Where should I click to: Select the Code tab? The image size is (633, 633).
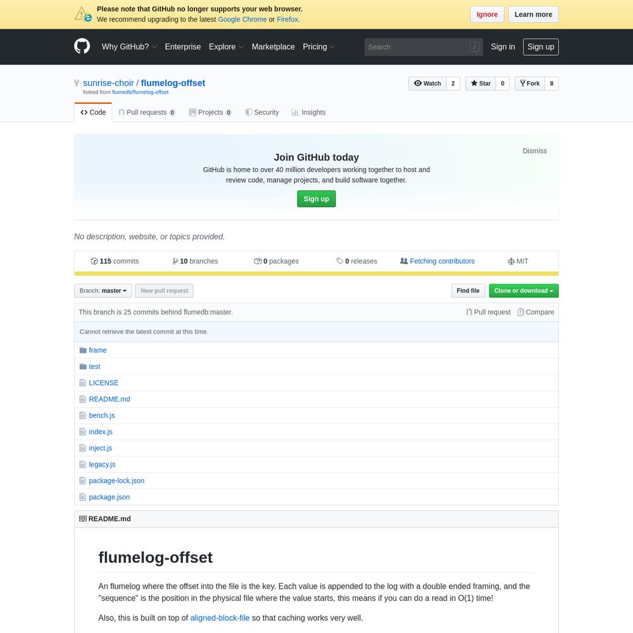(93, 112)
